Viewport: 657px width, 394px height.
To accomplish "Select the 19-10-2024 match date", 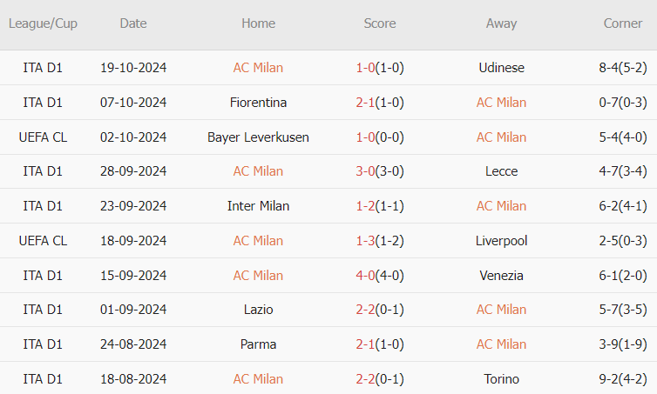I will [x=133, y=68].
